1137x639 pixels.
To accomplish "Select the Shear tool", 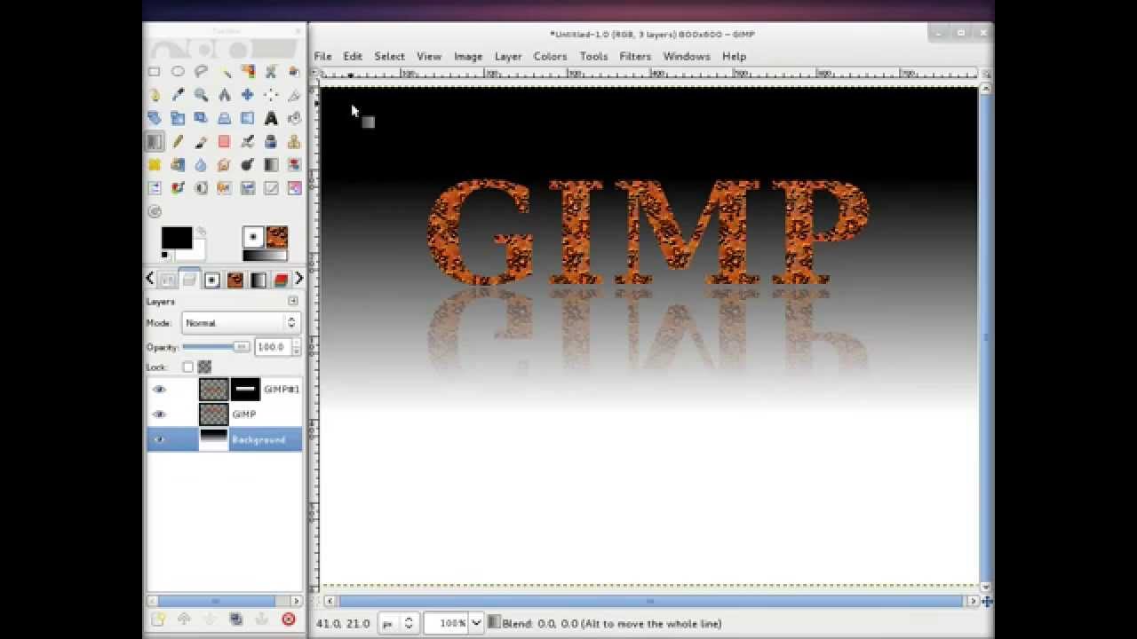I will tap(201, 118).
